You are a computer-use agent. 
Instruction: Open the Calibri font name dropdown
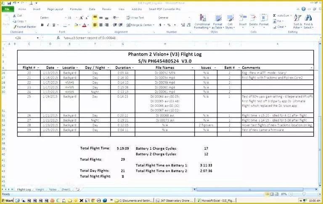click(x=66, y=18)
